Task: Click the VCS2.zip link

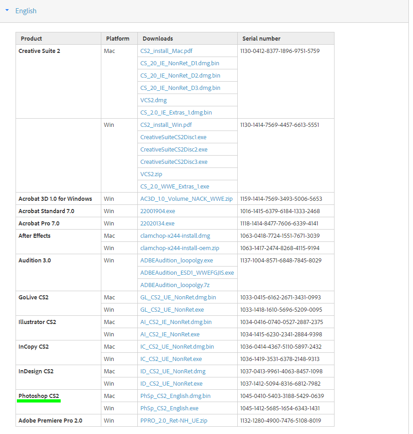Action: (151, 174)
